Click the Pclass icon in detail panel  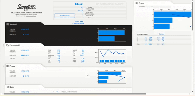pyautogui.click(x=137, y=3)
